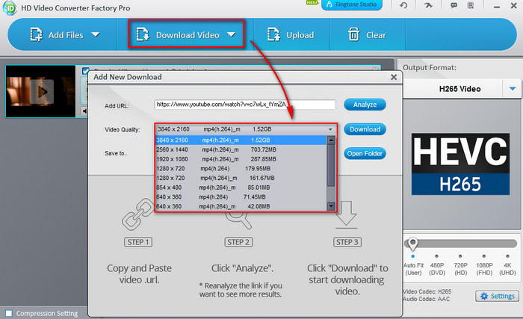Screen dimensions: 523x319
Task: Click the H265 Video format label
Action: click(459, 89)
